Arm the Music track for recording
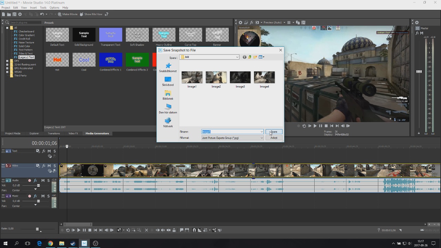The image size is (441, 248). tap(30, 196)
